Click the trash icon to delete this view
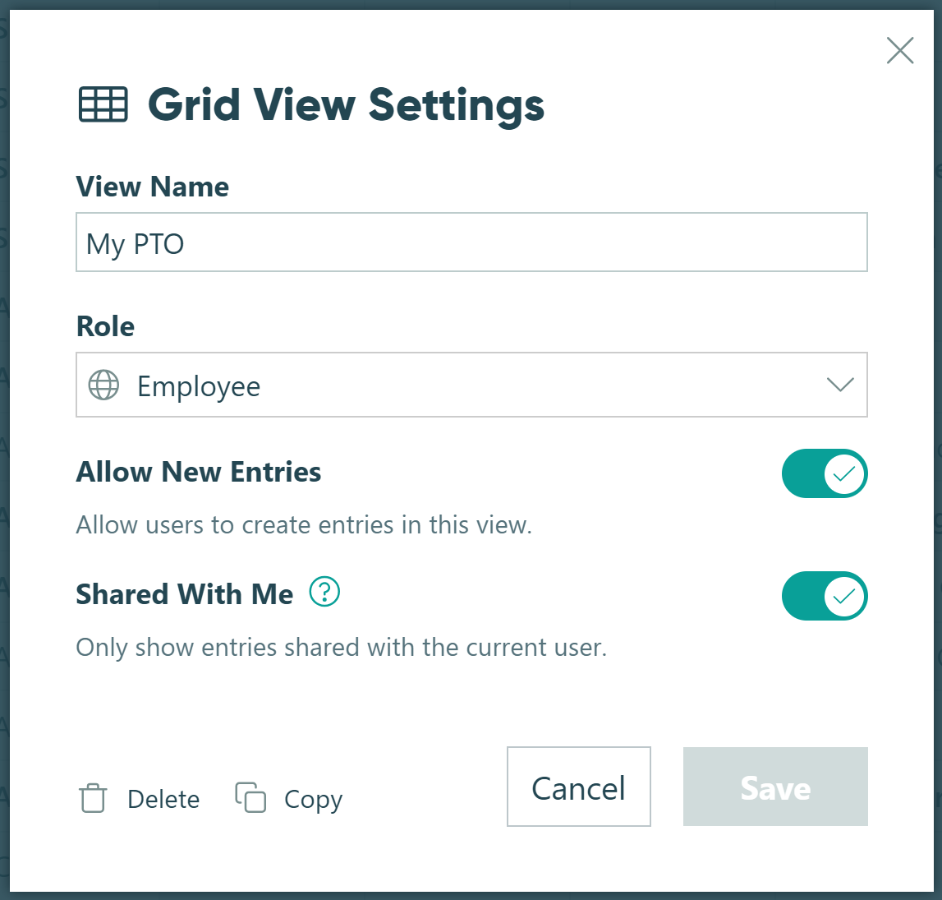 [x=93, y=798]
